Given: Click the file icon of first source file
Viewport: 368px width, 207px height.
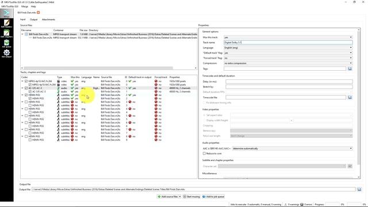Looking at the screenshot, I should 26,34.
